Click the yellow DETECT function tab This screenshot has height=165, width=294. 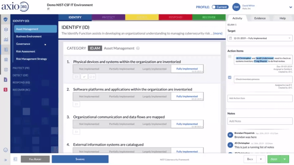coord(142,17)
